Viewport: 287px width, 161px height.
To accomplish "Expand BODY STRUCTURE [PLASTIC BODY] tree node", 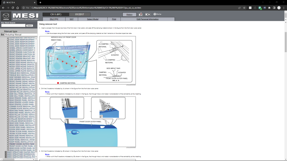I will point(6,157).
